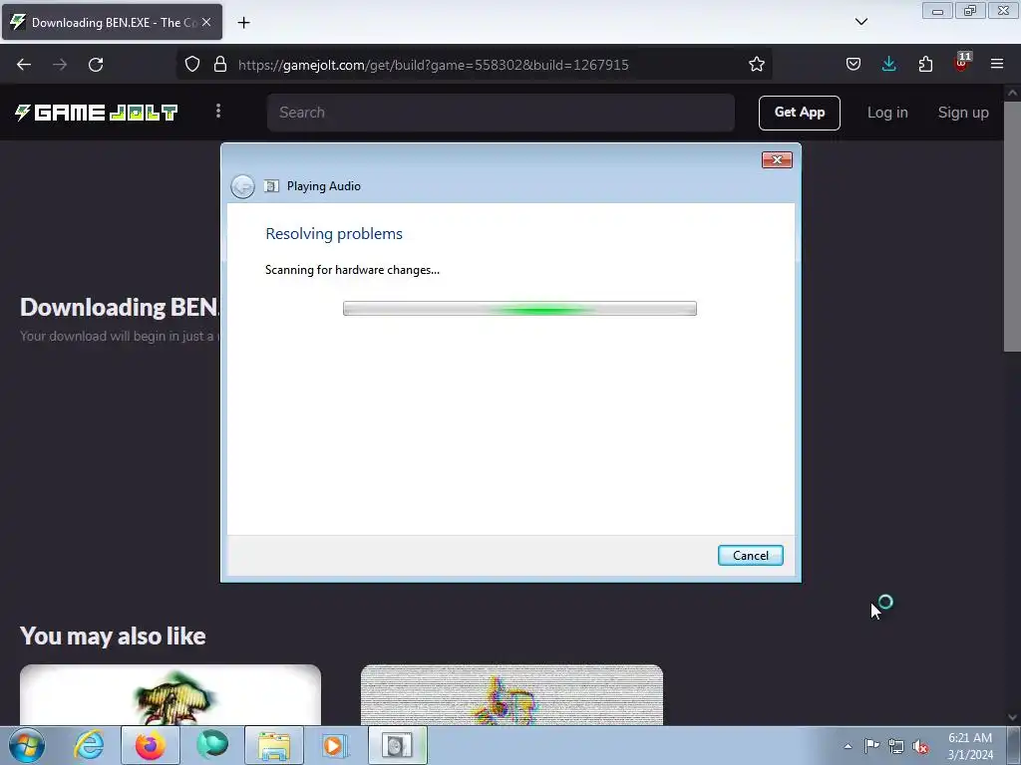
Task: Open the Windows Start menu
Action: (x=27, y=745)
